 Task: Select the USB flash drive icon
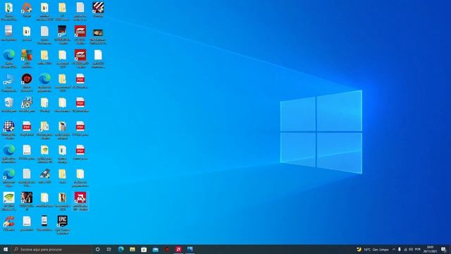coord(44,174)
